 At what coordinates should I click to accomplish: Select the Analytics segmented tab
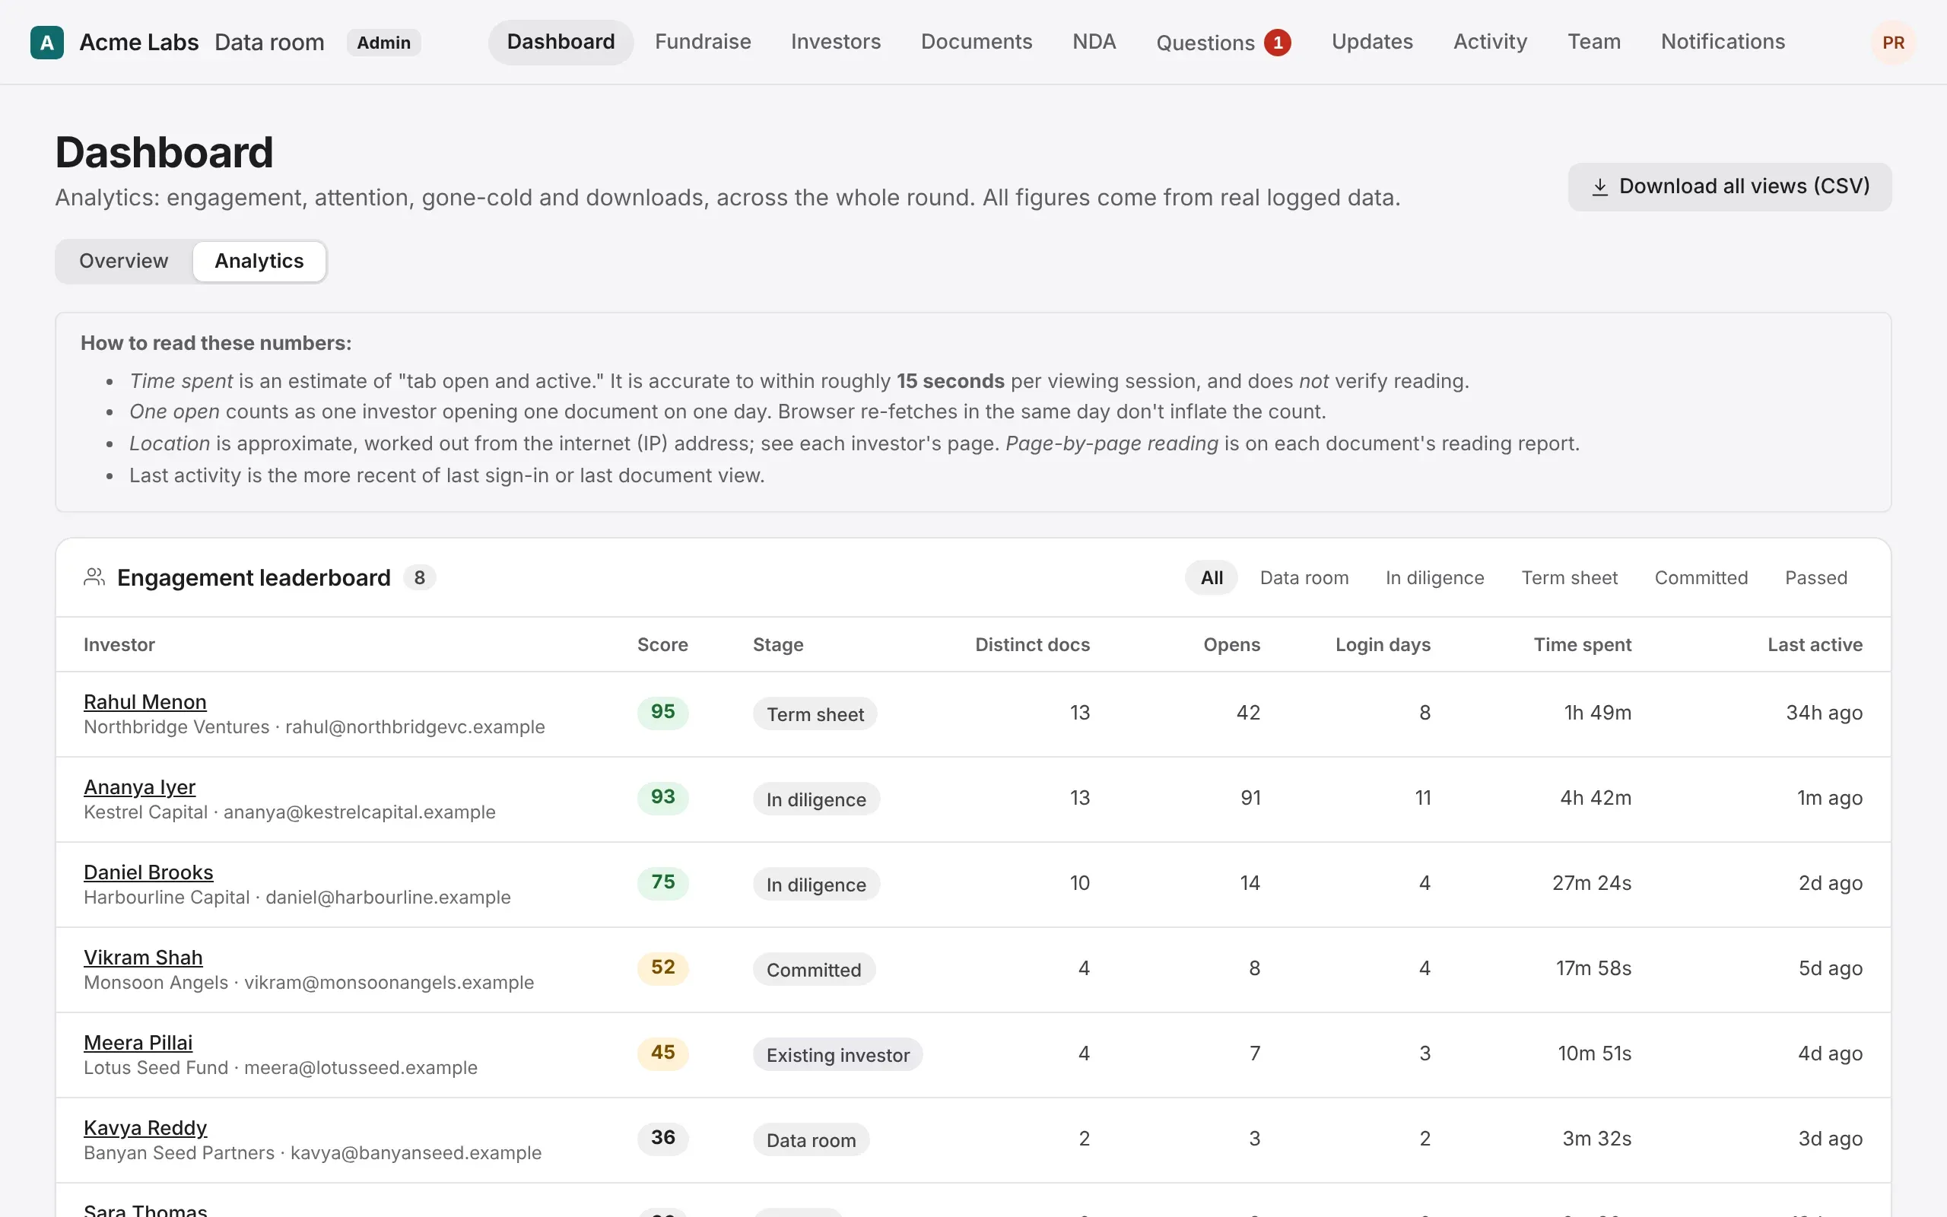point(259,262)
